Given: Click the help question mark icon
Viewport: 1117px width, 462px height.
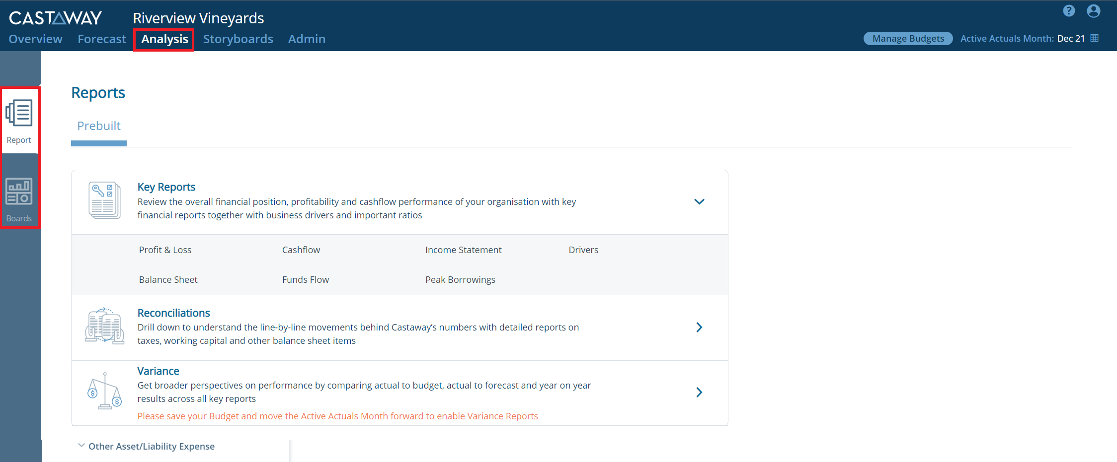Looking at the screenshot, I should coord(1069,11).
